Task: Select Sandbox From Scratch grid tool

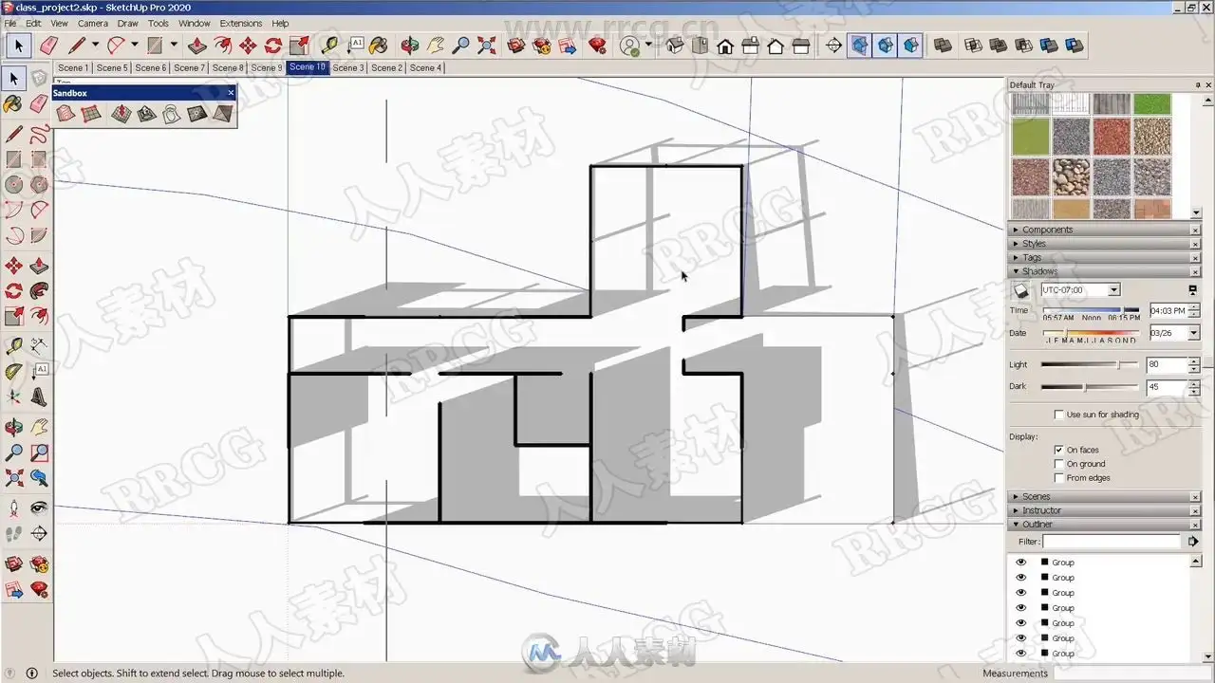Action: tap(91, 114)
